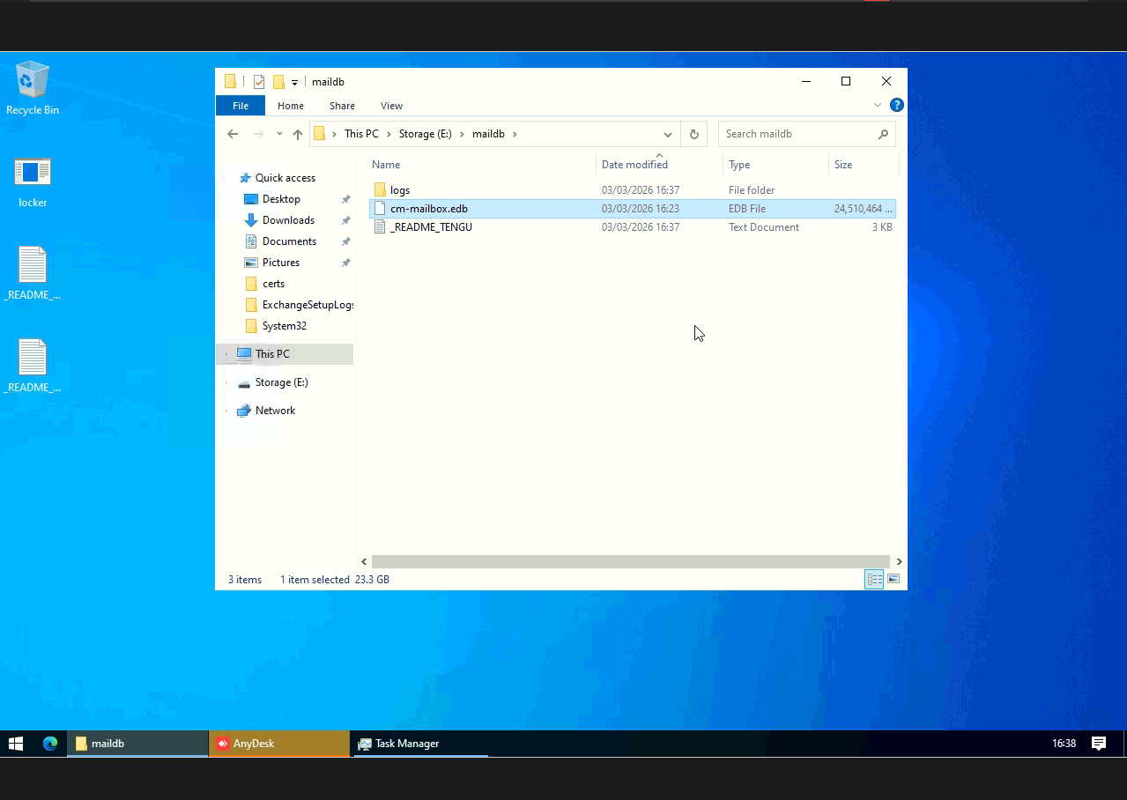The height and width of the screenshot is (800, 1127).
Task: Select the cm-mailbox.edb file
Action: pyautogui.click(x=632, y=209)
